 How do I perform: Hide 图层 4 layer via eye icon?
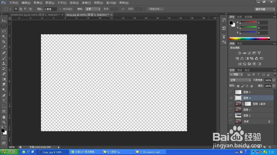231,98
